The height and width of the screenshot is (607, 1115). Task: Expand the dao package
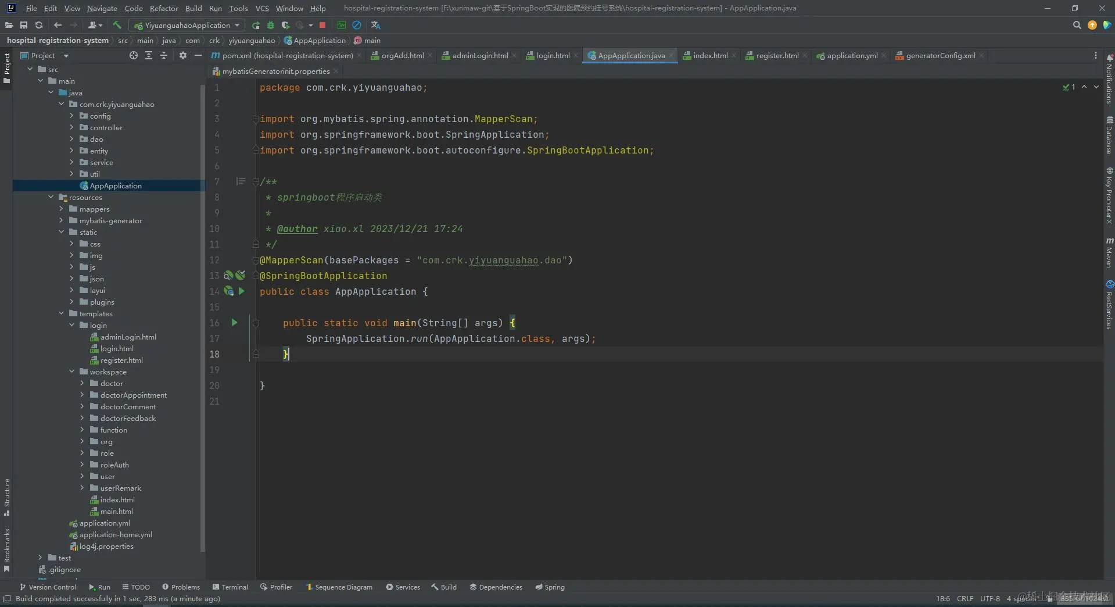click(72, 139)
